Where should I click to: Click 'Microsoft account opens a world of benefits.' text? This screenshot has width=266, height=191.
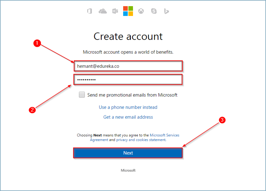(128, 52)
